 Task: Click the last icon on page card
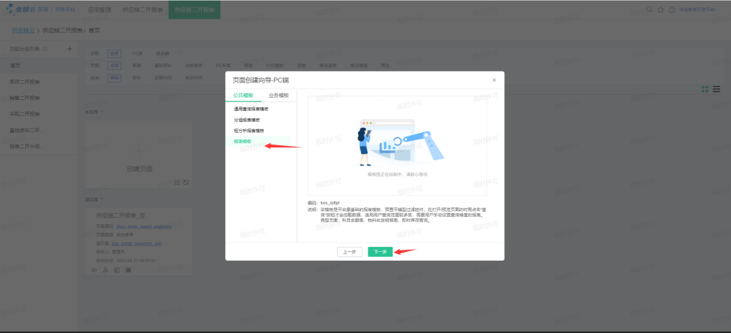coord(128,269)
